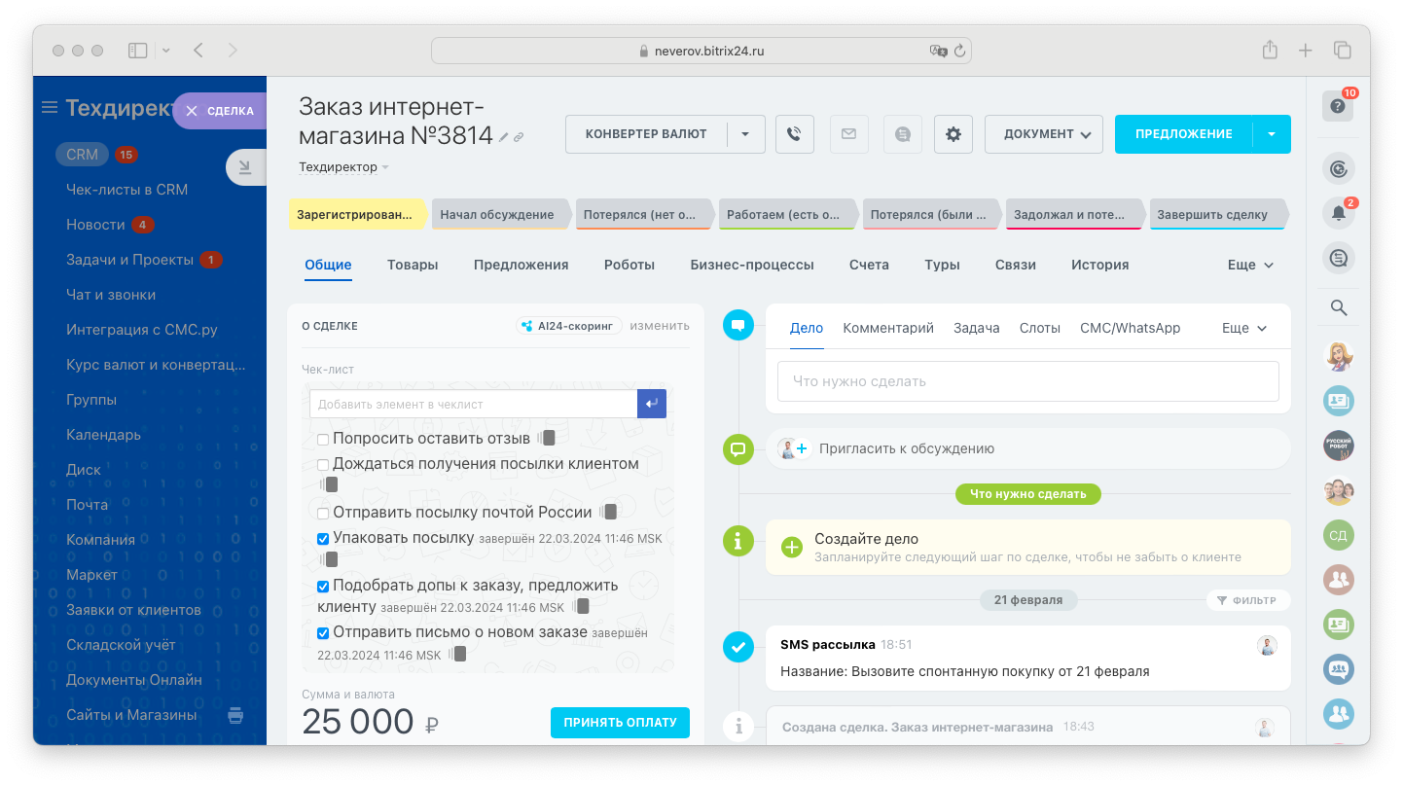Open the deal settings gear icon
The width and height of the screenshot is (1403, 786).
pos(953,134)
